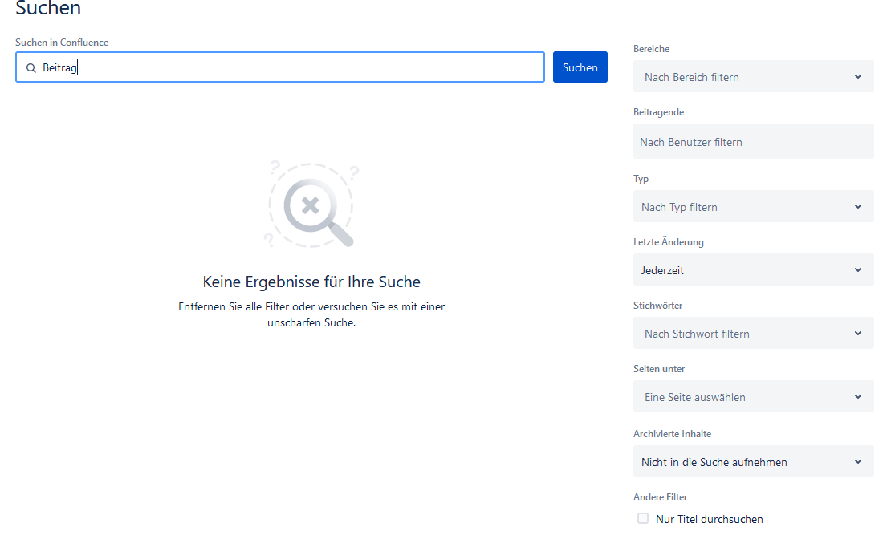
Task: Click the 'Letzte Änderung' filter label
Action: 669,242
